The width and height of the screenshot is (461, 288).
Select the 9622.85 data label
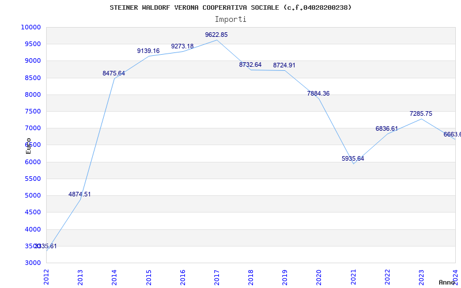pyautogui.click(x=217, y=35)
